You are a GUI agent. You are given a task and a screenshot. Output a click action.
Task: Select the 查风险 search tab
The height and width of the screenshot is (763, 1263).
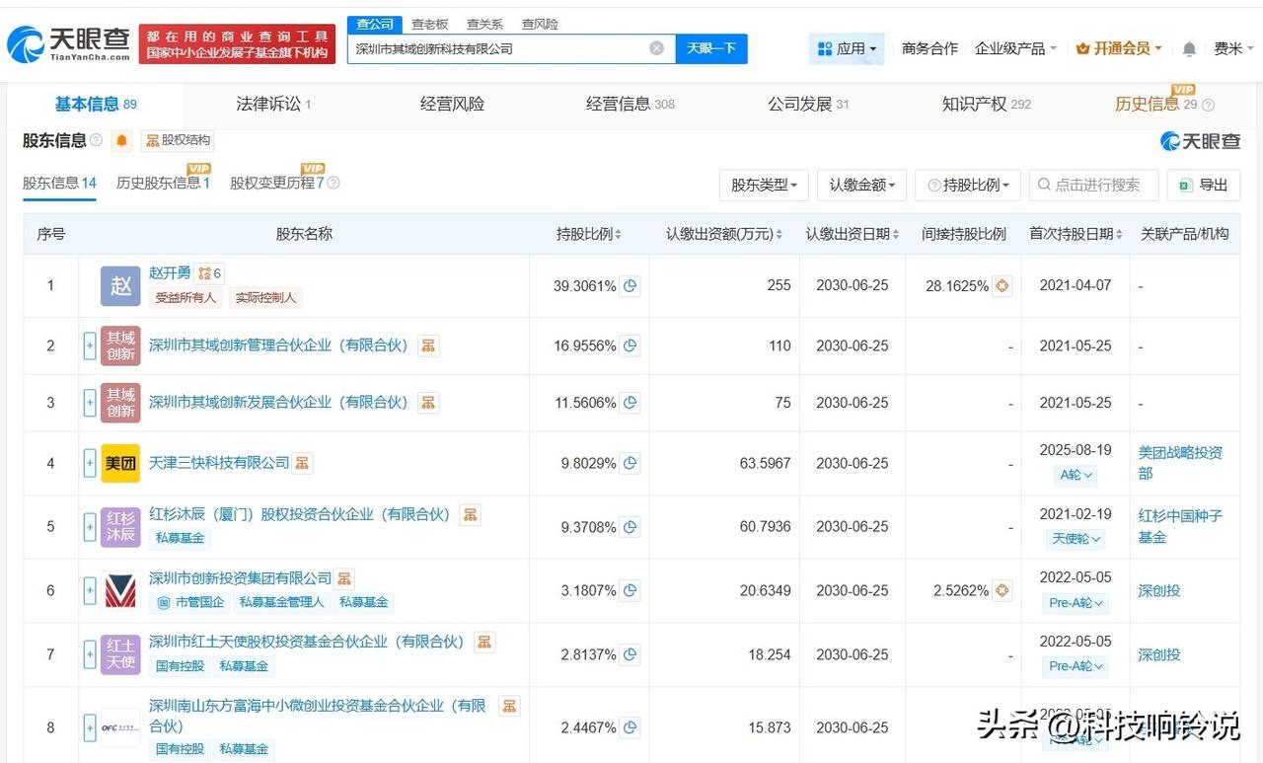[x=540, y=24]
